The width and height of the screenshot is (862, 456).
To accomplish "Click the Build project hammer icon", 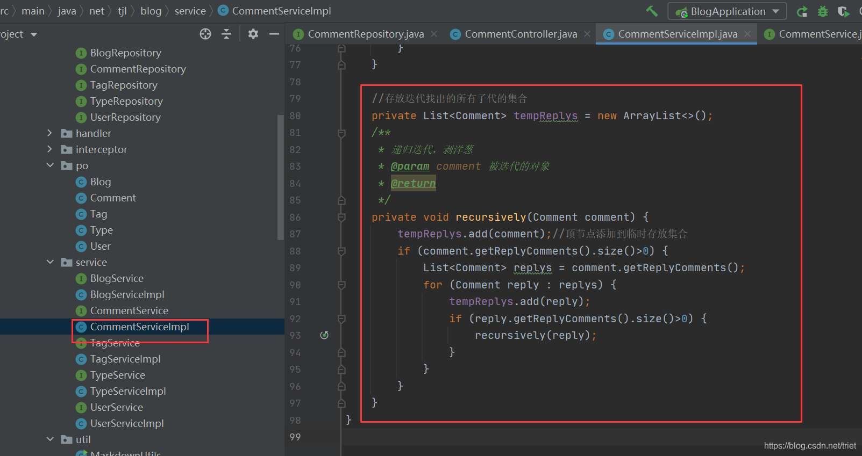I will 652,11.
